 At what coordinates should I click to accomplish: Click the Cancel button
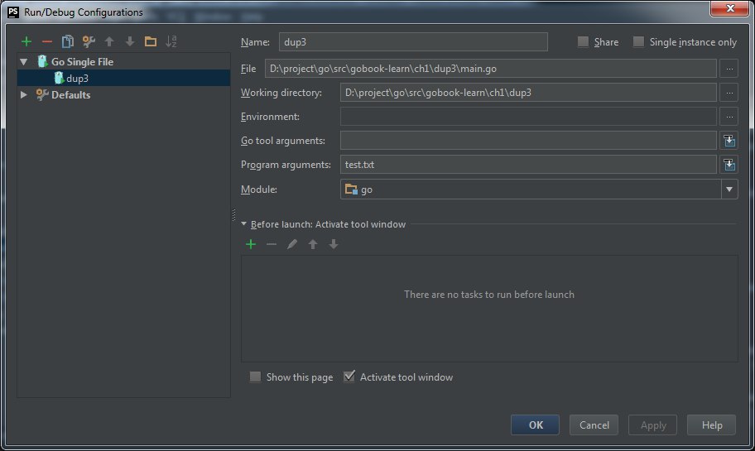[x=594, y=425]
